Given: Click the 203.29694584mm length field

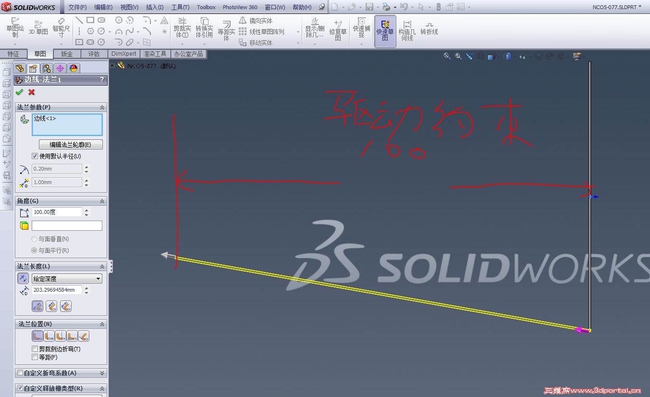Looking at the screenshot, I should 57,290.
